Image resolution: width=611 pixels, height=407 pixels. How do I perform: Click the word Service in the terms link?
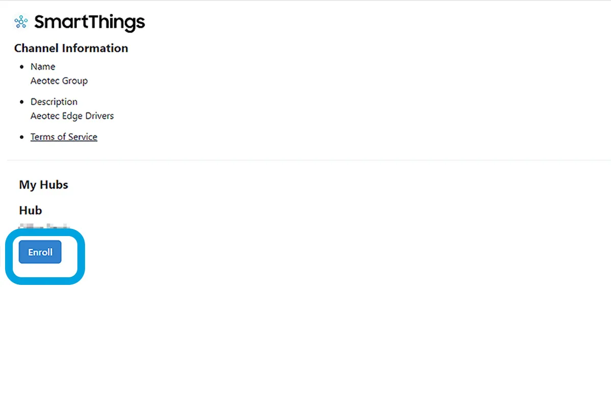[x=83, y=137]
